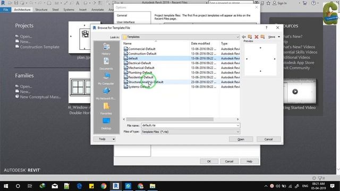Open the Mail app on the taskbar
The width and height of the screenshot is (340, 191).
[55, 186]
